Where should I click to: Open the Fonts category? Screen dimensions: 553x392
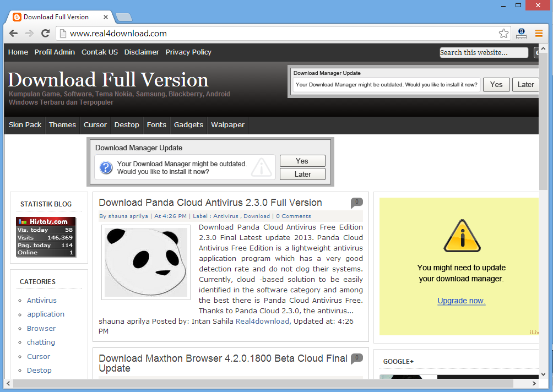pyautogui.click(x=156, y=125)
